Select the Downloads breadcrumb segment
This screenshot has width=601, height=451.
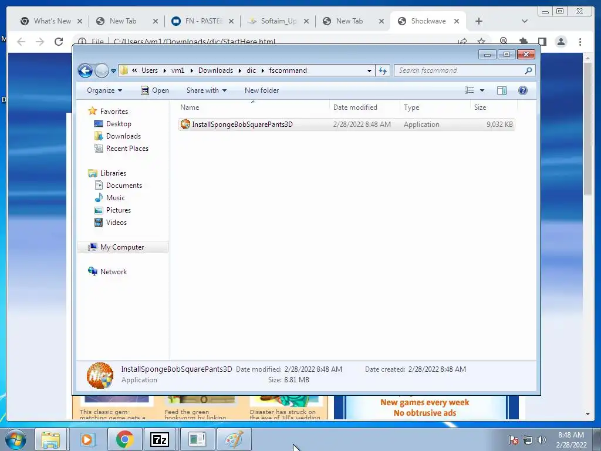[215, 70]
